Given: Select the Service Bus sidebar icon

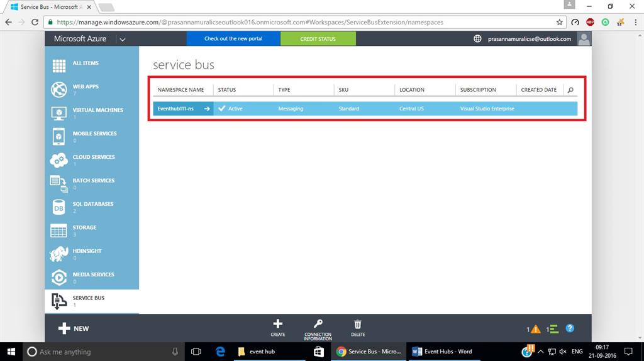Looking at the screenshot, I should [58, 301].
